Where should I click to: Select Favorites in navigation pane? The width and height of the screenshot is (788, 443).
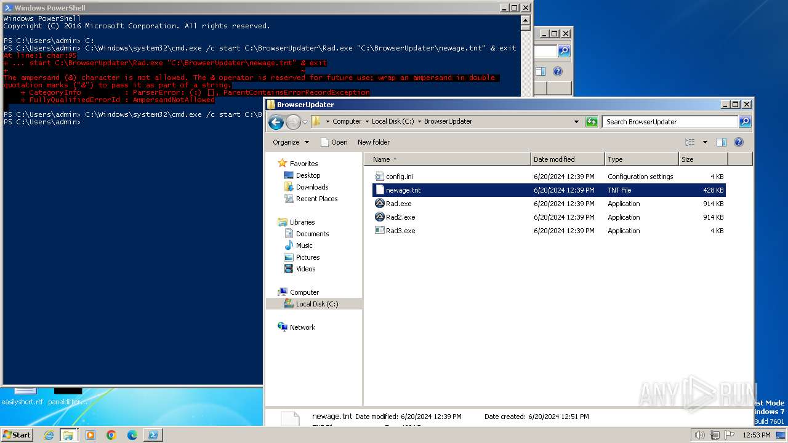[304, 164]
